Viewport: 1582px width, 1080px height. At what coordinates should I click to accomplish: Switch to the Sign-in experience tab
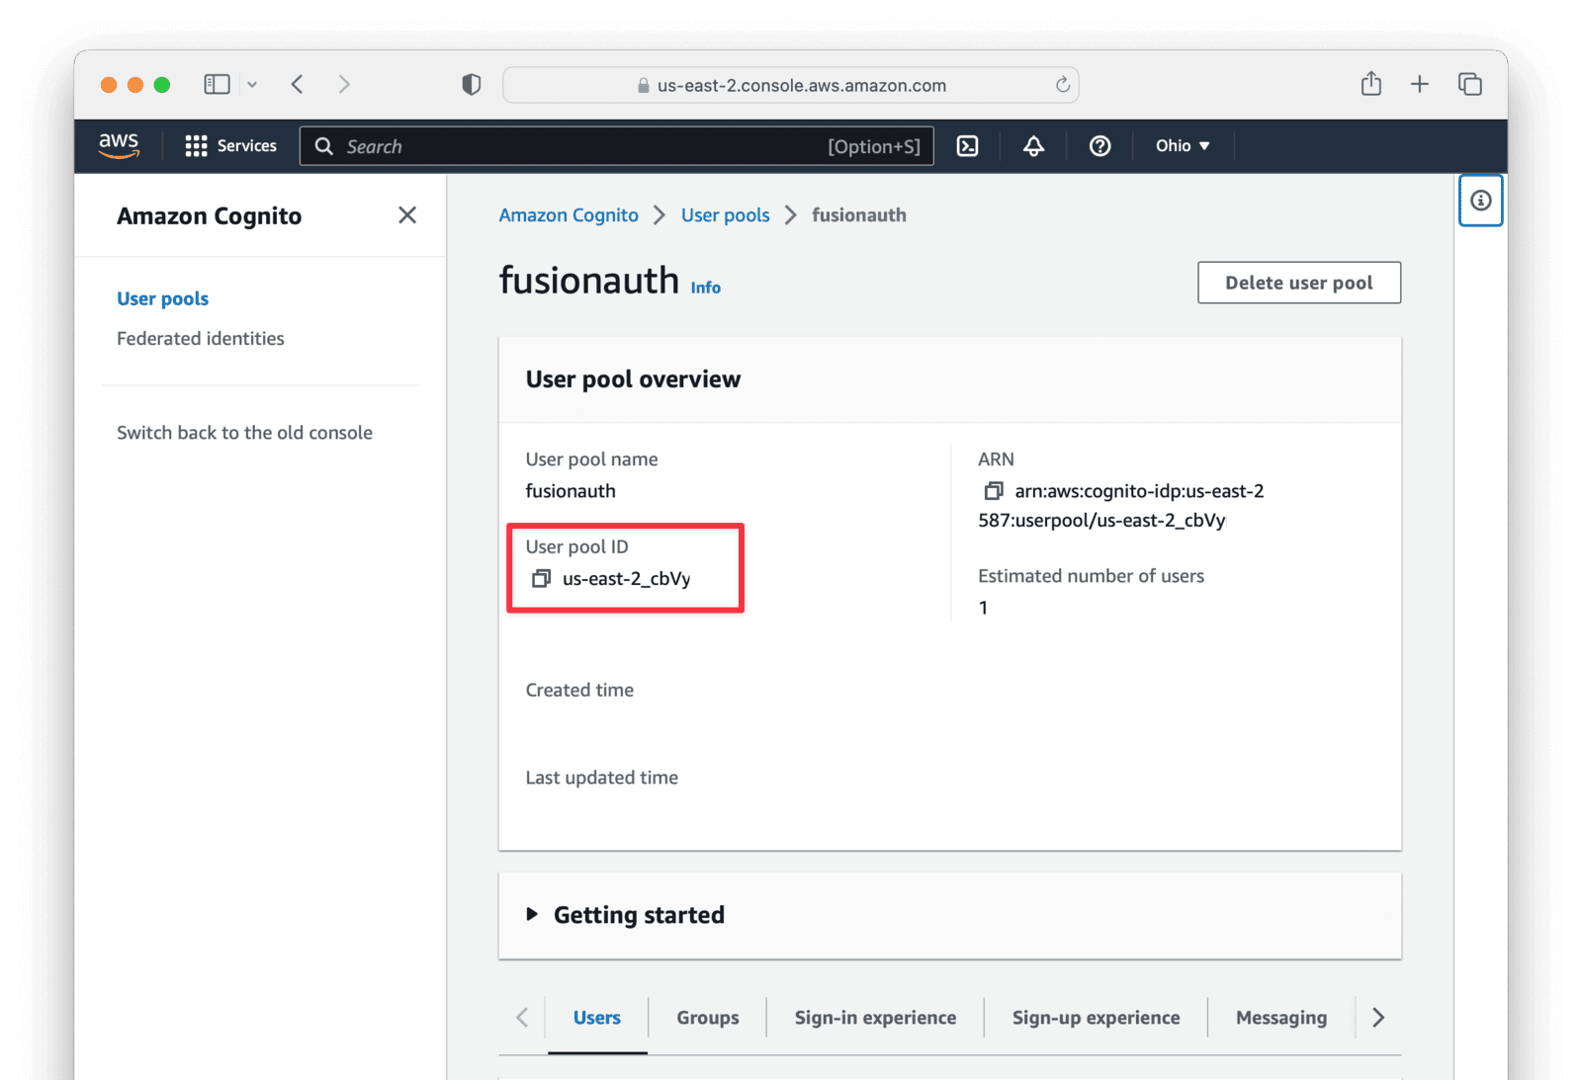pos(875,1018)
